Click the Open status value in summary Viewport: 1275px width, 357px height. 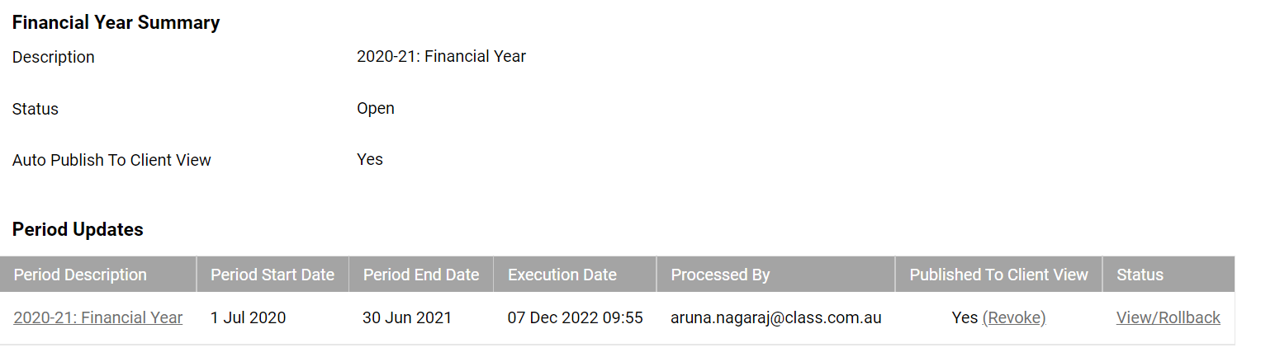coord(375,108)
